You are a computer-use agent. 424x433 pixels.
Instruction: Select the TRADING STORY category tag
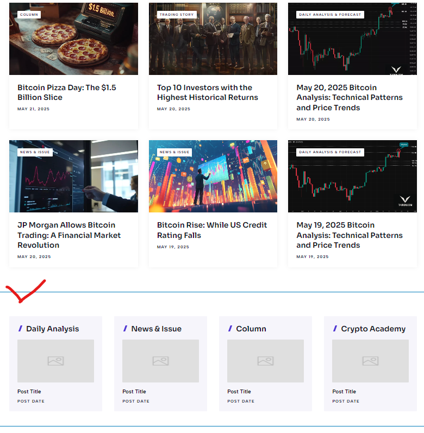pos(177,15)
